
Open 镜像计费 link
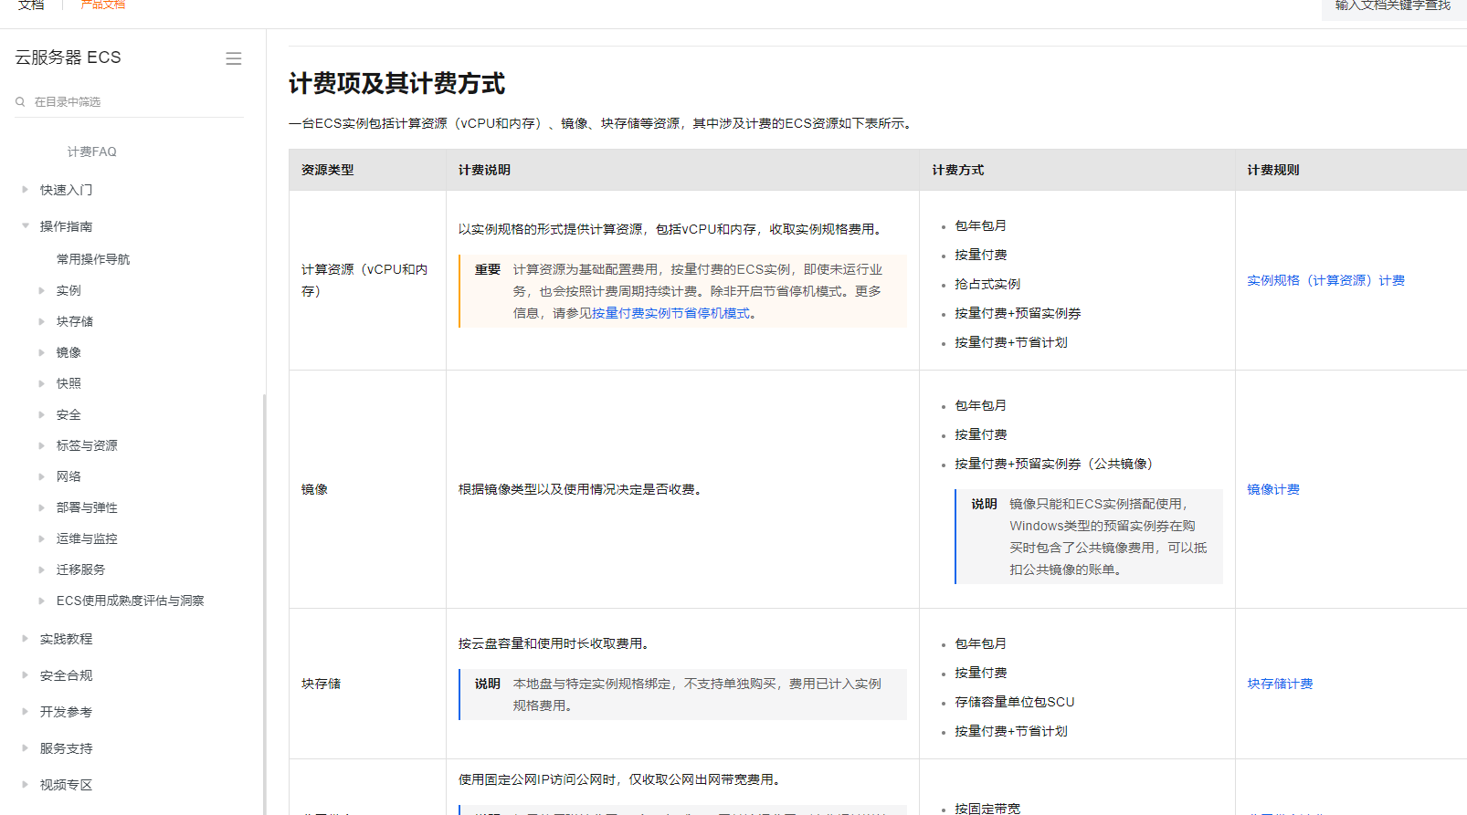(1273, 489)
